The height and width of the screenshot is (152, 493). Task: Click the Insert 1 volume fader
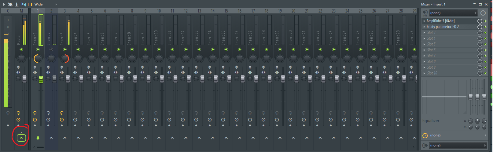coord(41,79)
